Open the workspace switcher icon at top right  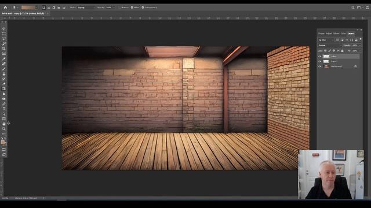(359, 8)
